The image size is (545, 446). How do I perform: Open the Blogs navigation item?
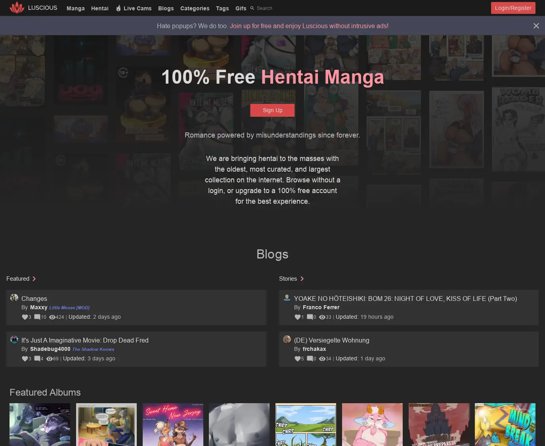tap(166, 8)
